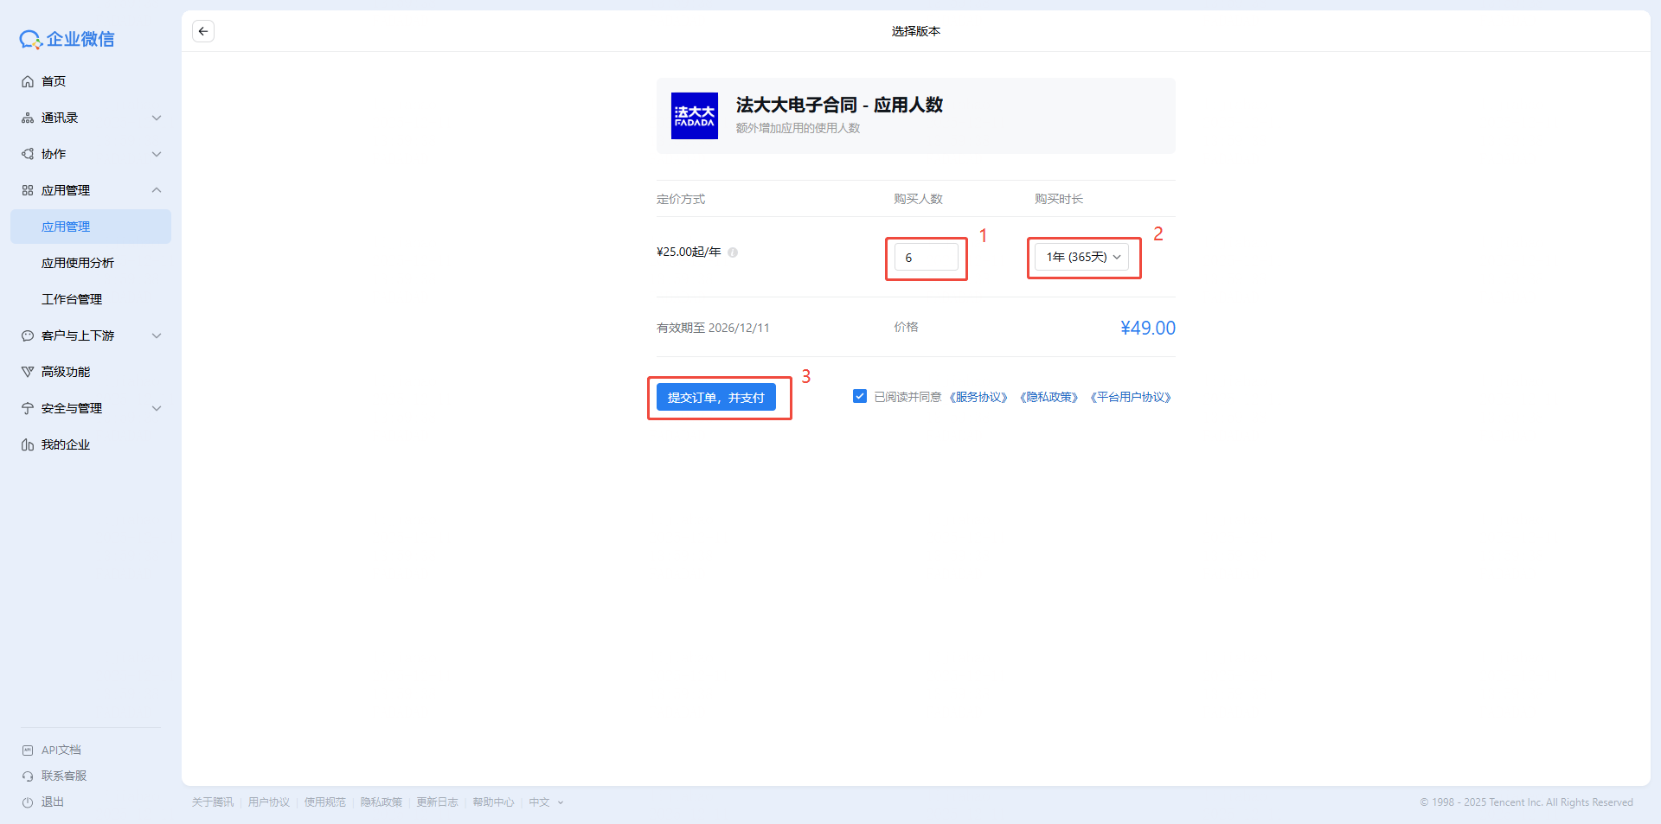Open the 更新日志 footer link
Viewport: 1661px width, 824px height.
tap(438, 802)
